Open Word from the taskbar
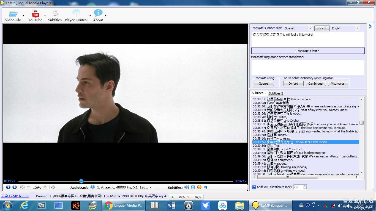This screenshot has width=376, height=211. (171, 206)
